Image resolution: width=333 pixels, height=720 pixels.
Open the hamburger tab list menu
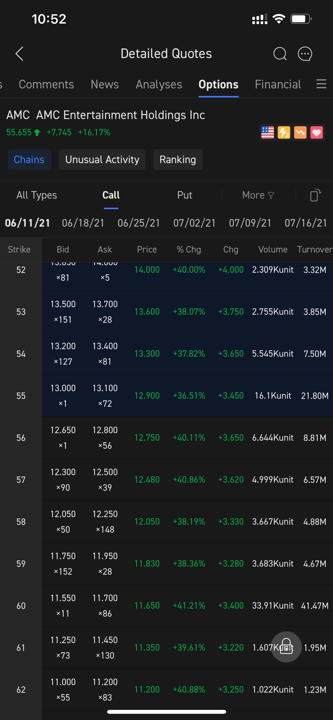point(321,84)
